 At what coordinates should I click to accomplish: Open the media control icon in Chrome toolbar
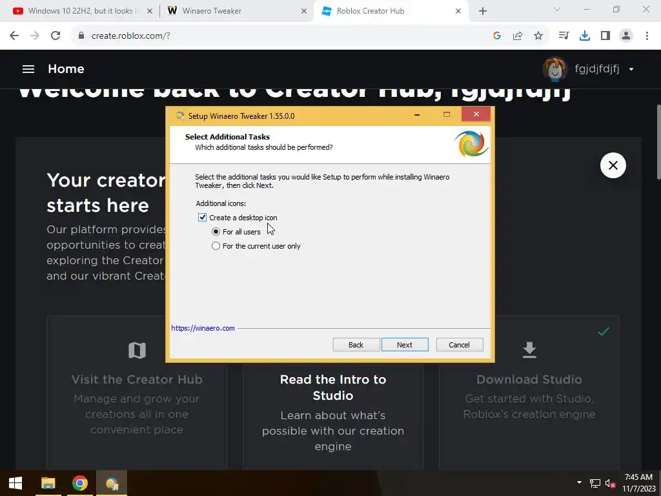click(x=564, y=36)
